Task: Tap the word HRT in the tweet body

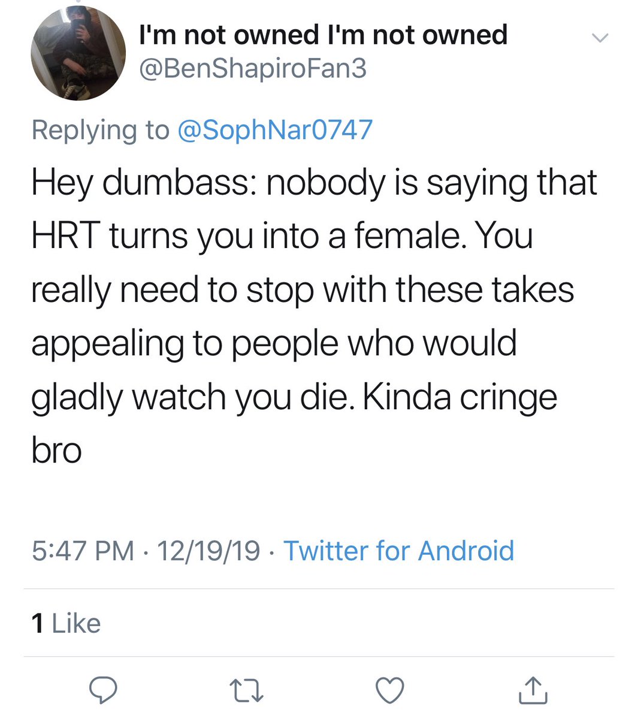Action: tap(65, 236)
